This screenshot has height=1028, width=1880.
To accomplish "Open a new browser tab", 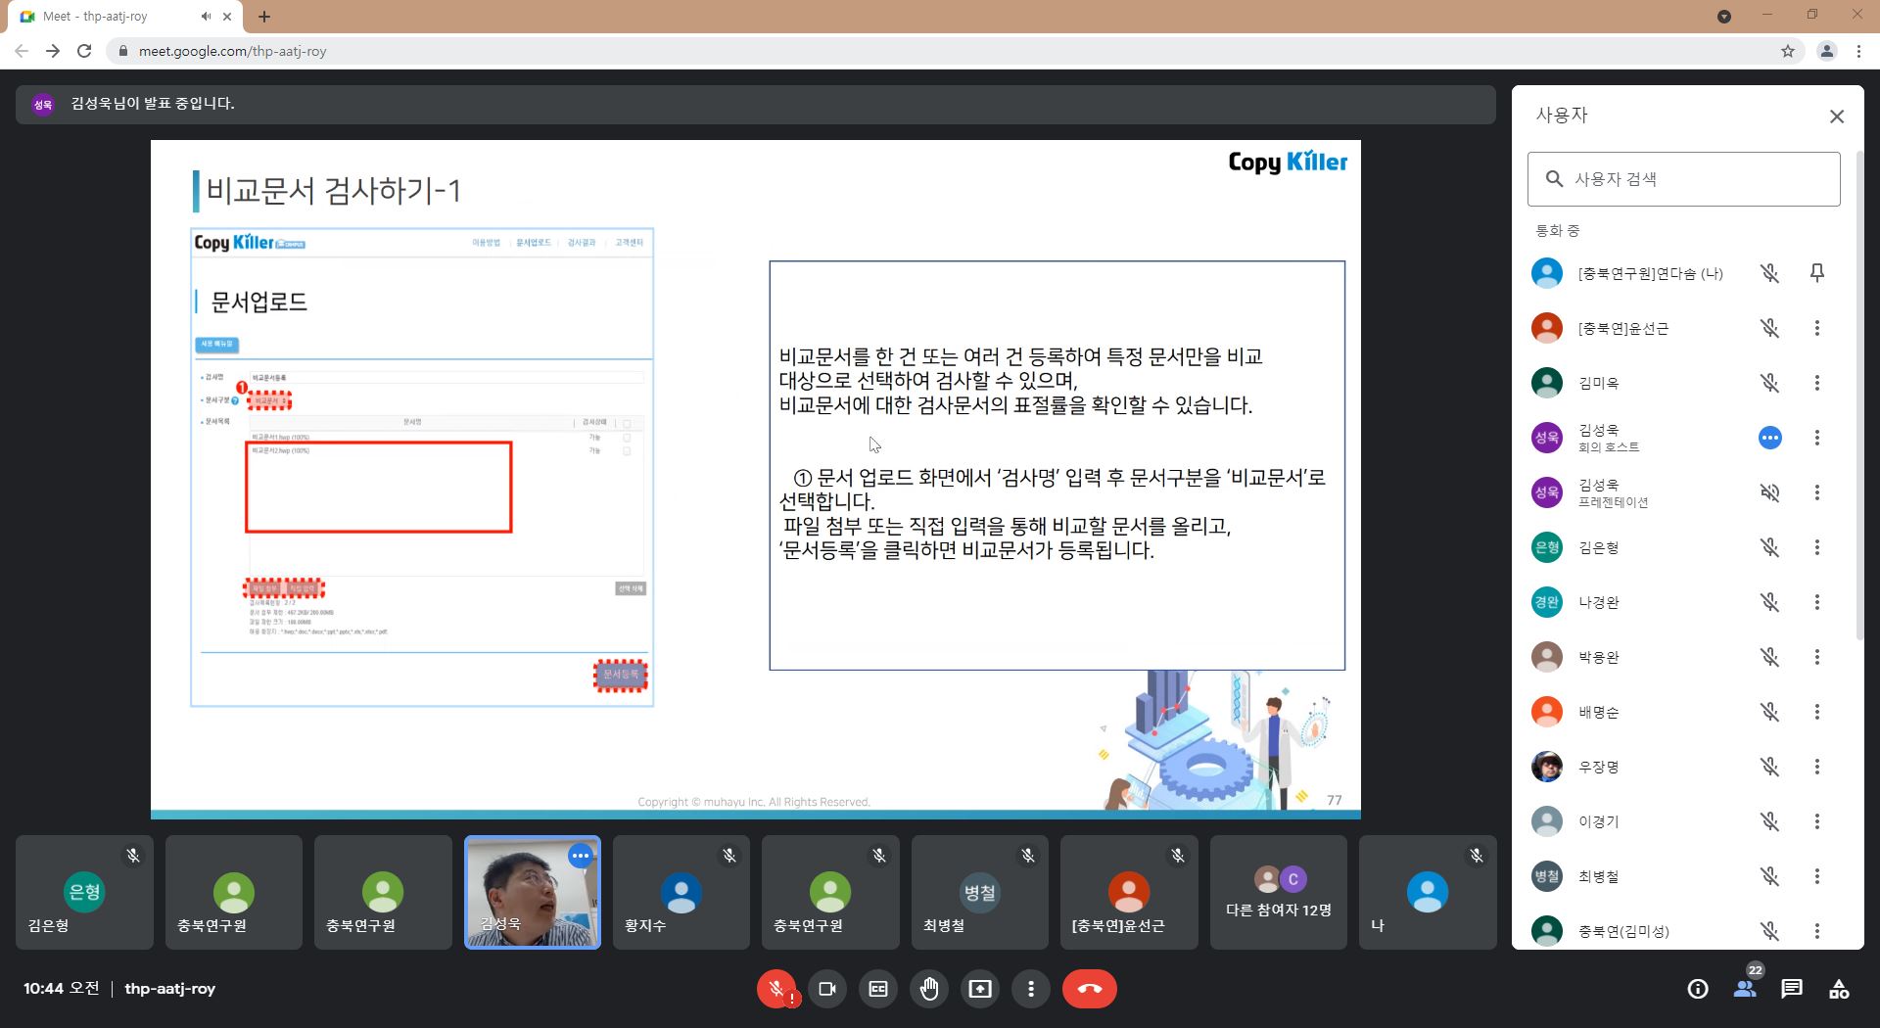I will pos(264,17).
